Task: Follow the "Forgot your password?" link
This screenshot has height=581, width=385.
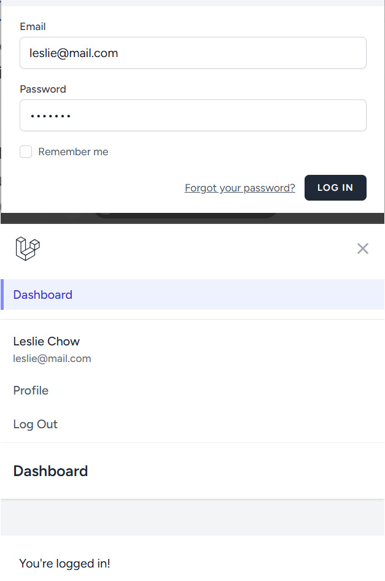Action: pos(239,188)
